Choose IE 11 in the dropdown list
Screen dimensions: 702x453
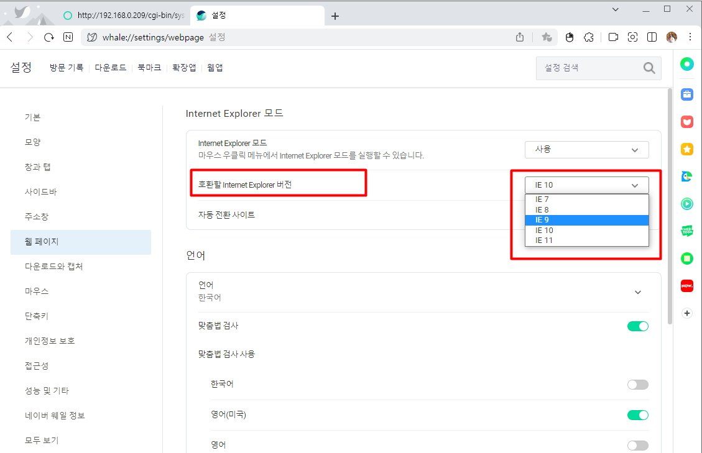(x=586, y=240)
